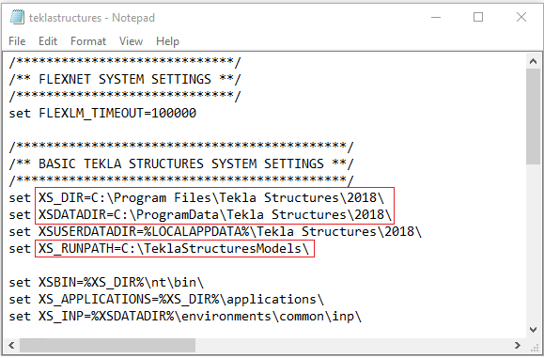Click the Notepad app icon in title bar
This screenshot has height=358, width=544.
pos(17,17)
